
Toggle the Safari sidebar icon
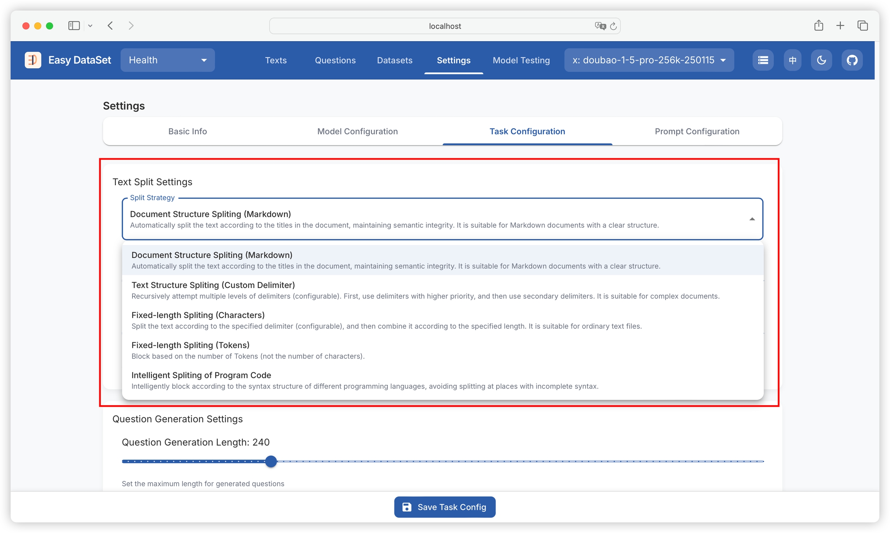(x=74, y=26)
